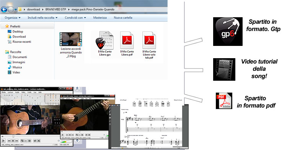Open the 'download' breadcrumb folder
Image resolution: width=287 pixels, height=150 pixels.
point(34,9)
